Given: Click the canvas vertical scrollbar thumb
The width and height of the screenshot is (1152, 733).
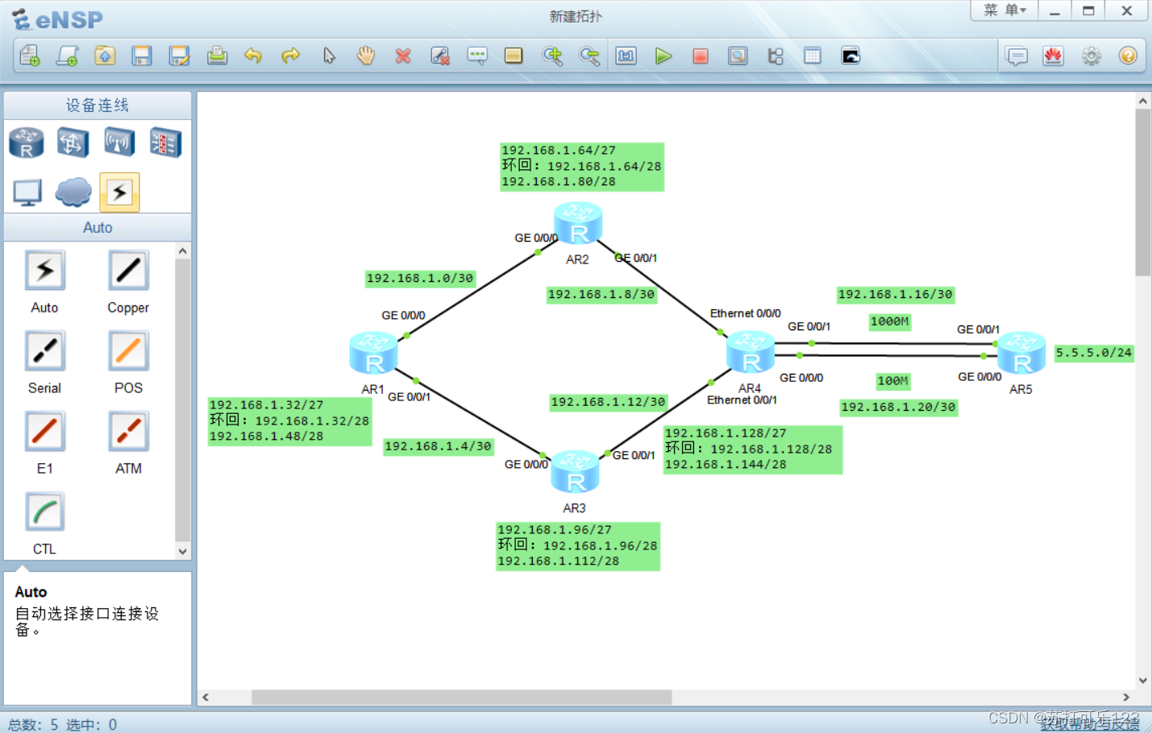Looking at the screenshot, I should pos(1143,193).
